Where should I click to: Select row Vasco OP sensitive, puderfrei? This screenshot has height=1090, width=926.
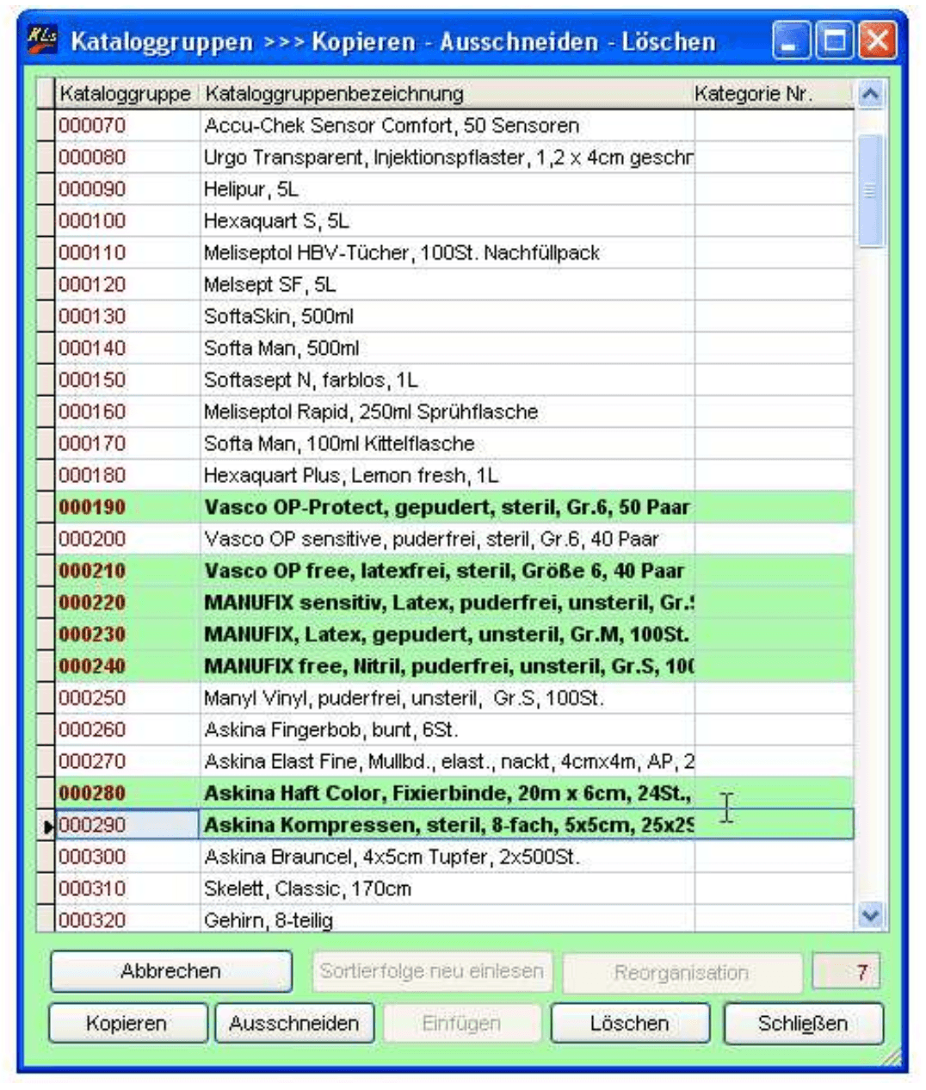[x=446, y=540]
